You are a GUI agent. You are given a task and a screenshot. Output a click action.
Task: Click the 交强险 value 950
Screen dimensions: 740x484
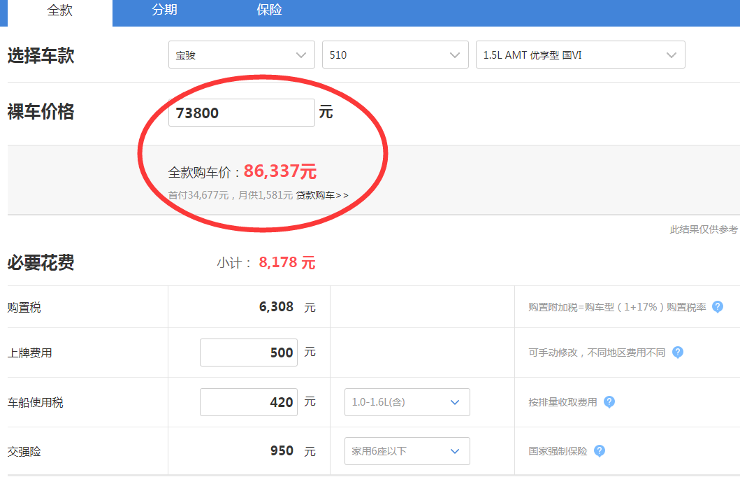282,451
